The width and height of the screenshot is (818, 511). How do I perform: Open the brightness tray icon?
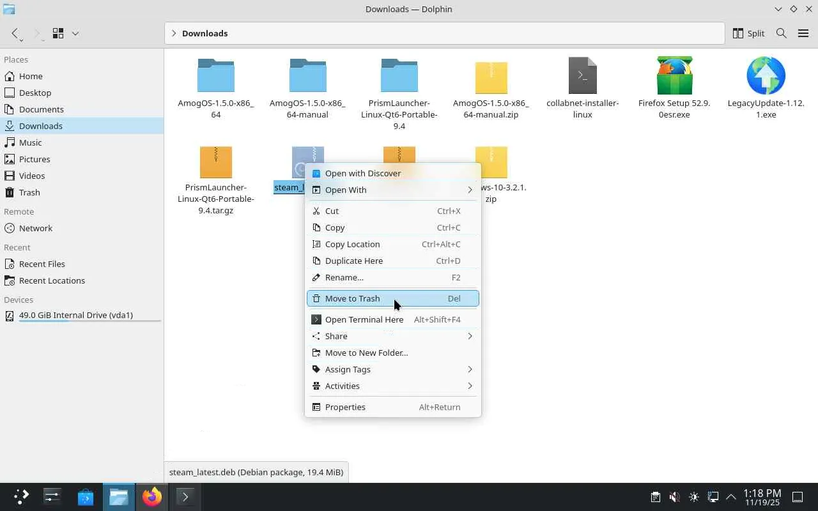[694, 497]
